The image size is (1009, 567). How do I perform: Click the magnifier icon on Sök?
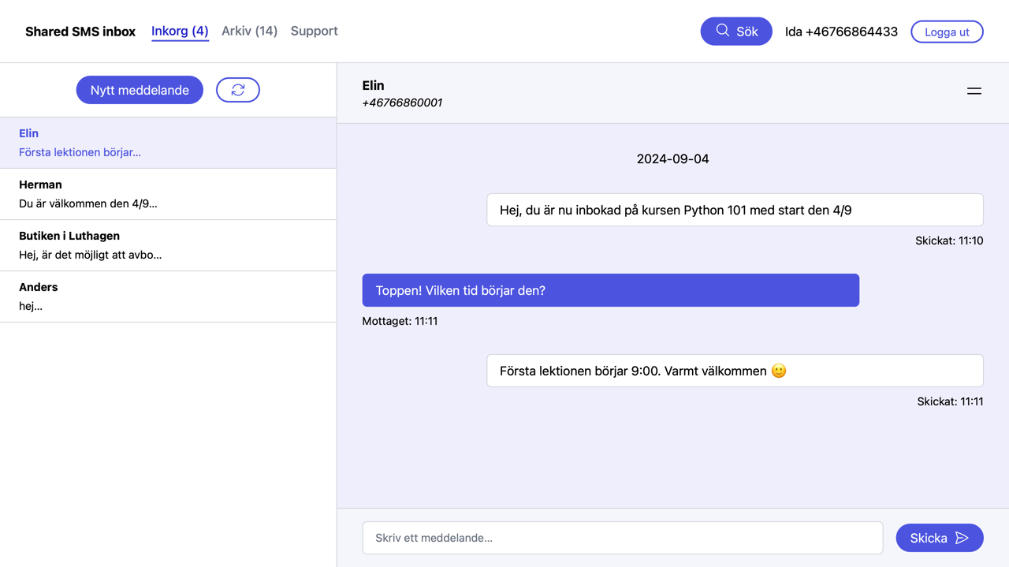pyautogui.click(x=722, y=31)
